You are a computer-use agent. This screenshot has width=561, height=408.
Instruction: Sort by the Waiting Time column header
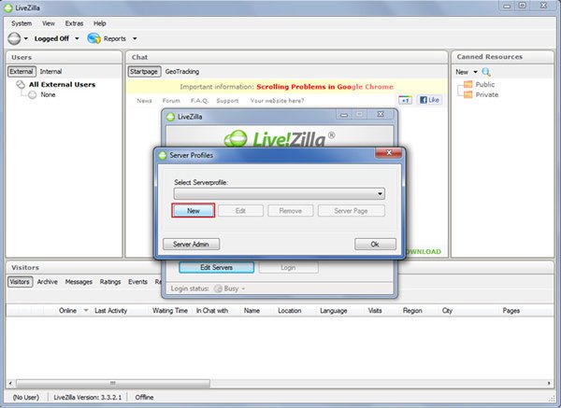[170, 311]
